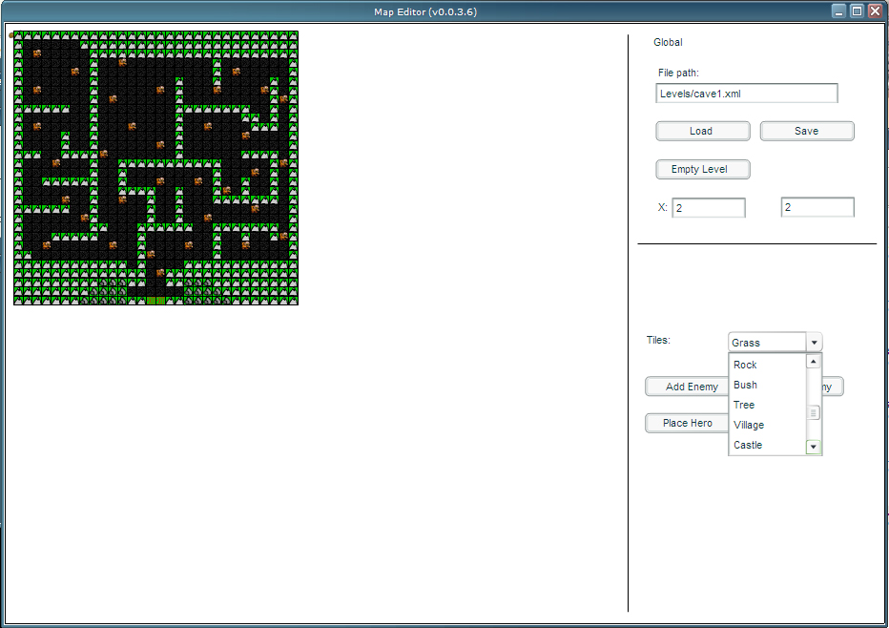Image resolution: width=889 pixels, height=628 pixels.
Task: Click the Empty Level button
Action: pyautogui.click(x=703, y=170)
